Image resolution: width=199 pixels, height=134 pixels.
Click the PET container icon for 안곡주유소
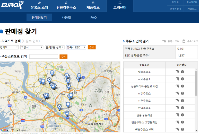[183, 108]
